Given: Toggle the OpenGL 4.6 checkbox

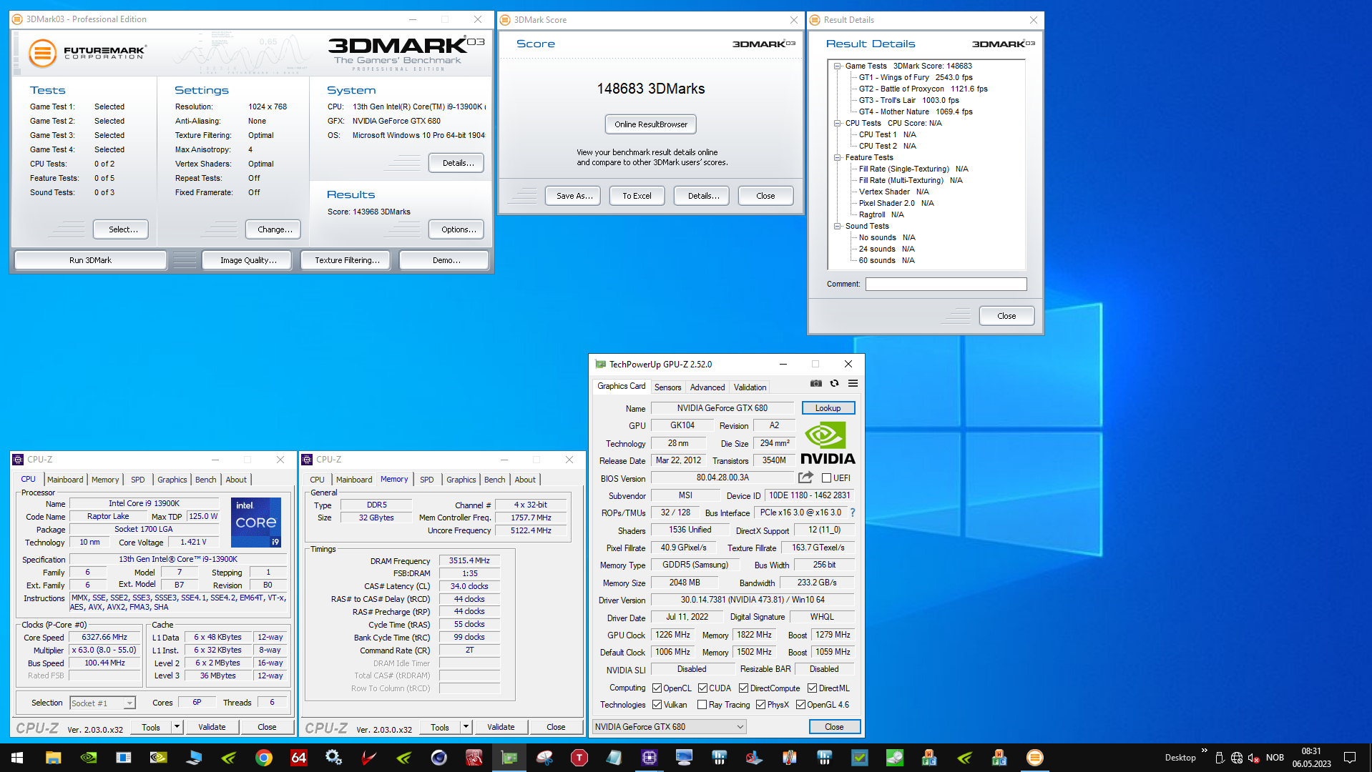Looking at the screenshot, I should 800,705.
